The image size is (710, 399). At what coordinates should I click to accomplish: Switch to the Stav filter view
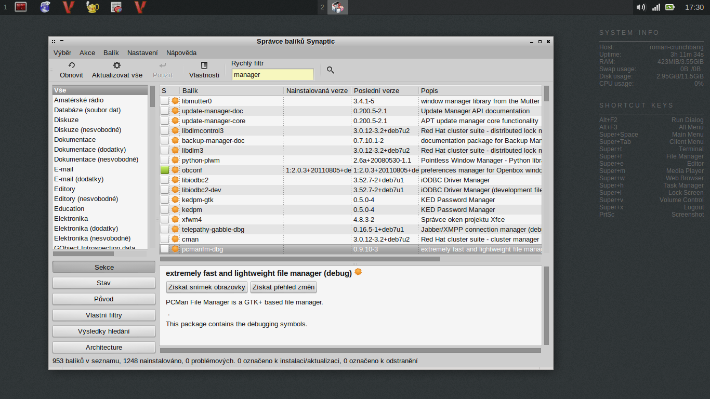(104, 283)
